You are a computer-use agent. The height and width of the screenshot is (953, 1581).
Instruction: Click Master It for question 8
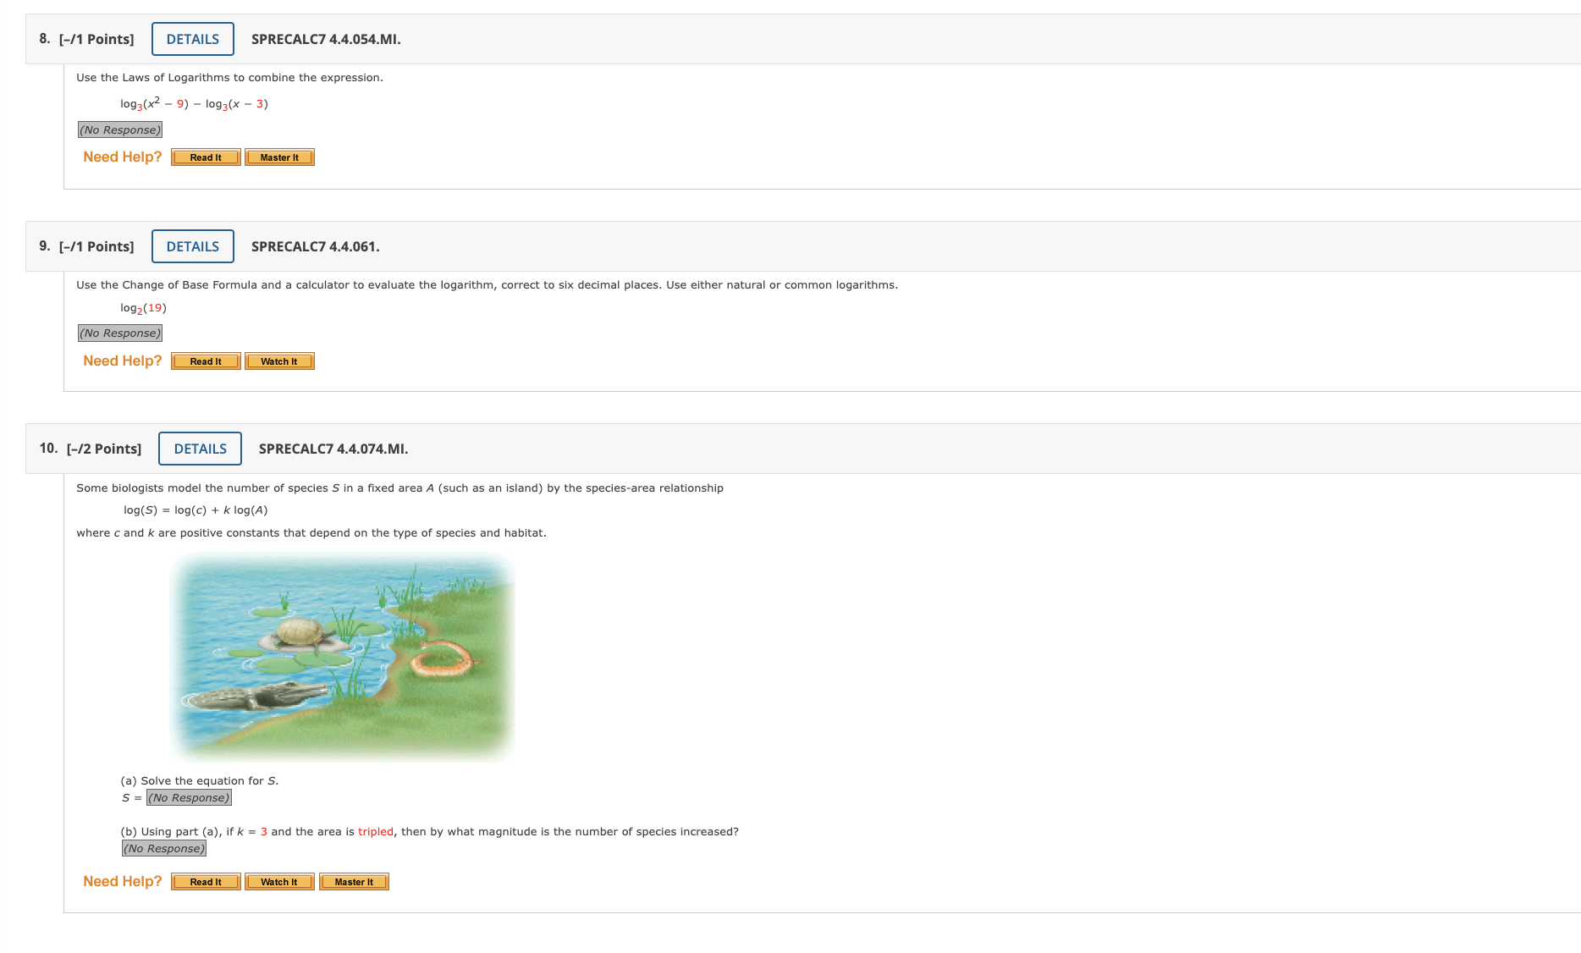pos(279,157)
